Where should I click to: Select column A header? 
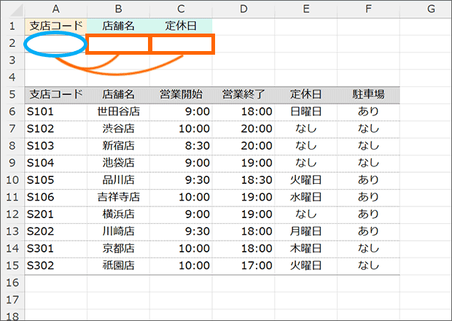point(56,9)
